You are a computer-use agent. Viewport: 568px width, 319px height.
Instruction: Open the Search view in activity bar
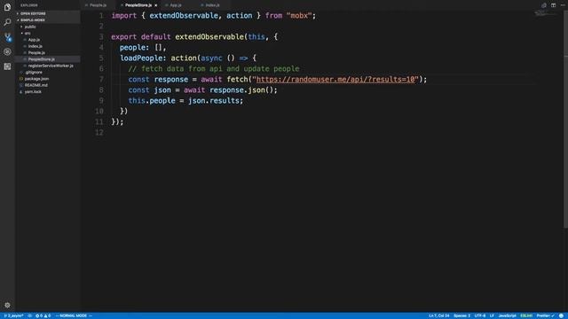pos(7,22)
